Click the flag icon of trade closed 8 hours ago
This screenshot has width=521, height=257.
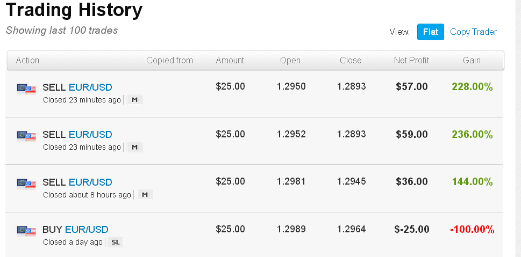click(x=26, y=183)
